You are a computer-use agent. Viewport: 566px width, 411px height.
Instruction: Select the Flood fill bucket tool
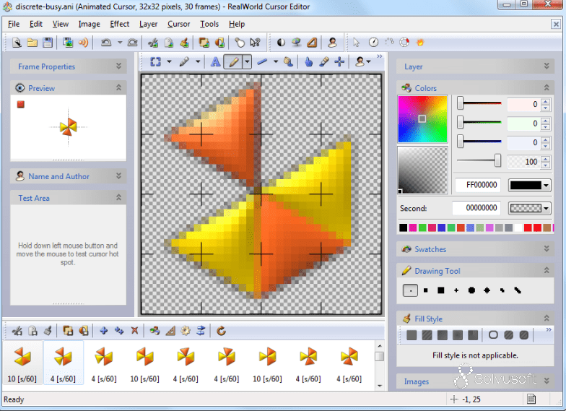click(288, 62)
